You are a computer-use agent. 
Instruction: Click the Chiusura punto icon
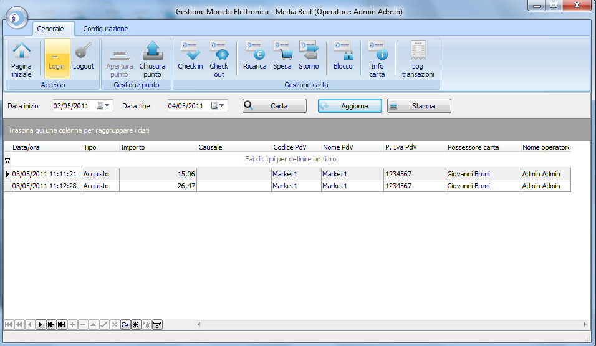[x=152, y=59]
